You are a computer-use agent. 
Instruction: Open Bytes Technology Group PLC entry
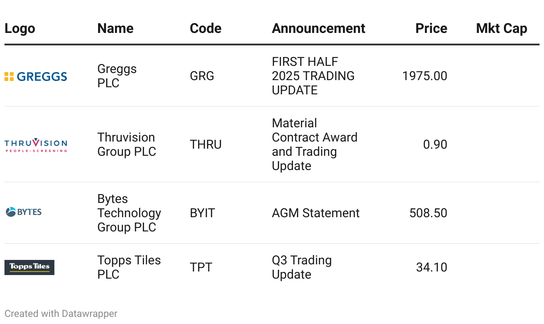(129, 213)
